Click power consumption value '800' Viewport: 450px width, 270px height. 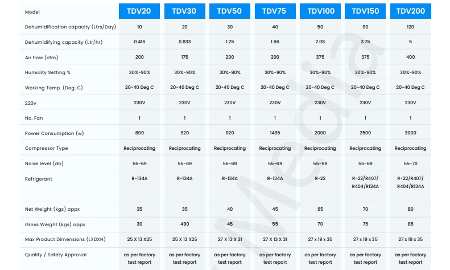click(x=139, y=133)
